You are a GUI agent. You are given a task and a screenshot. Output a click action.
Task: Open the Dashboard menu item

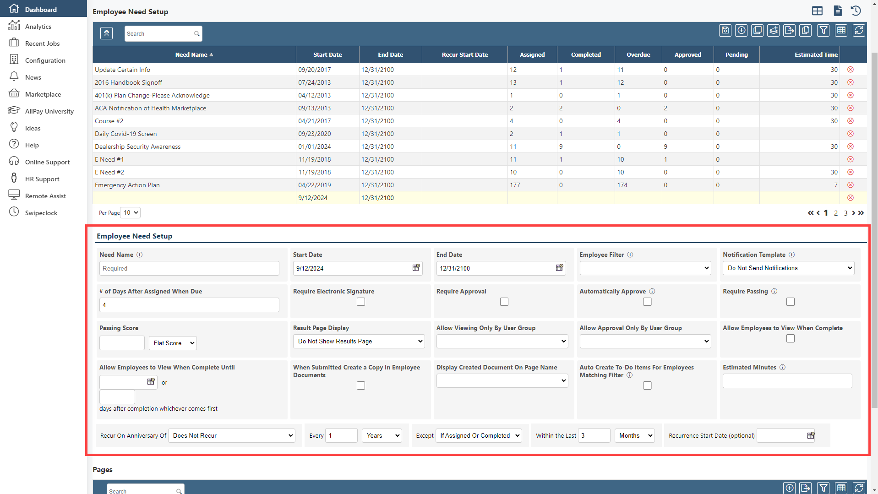pos(44,9)
